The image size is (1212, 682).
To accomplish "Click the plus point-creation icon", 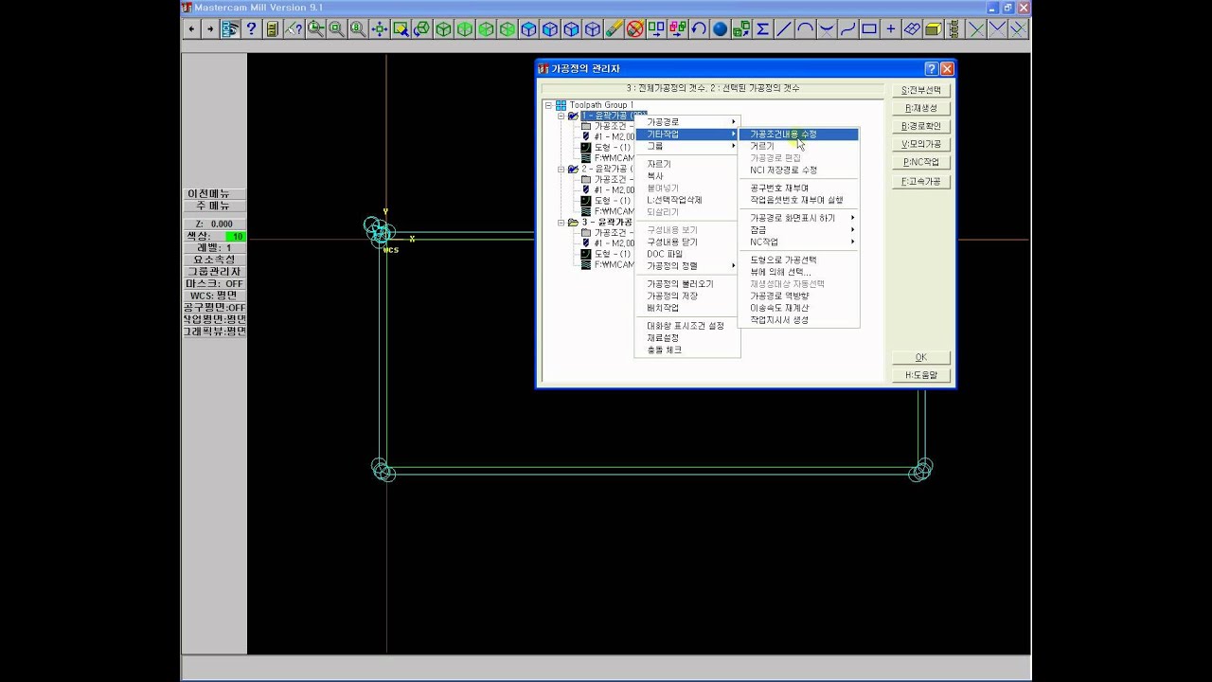I will tap(890, 29).
